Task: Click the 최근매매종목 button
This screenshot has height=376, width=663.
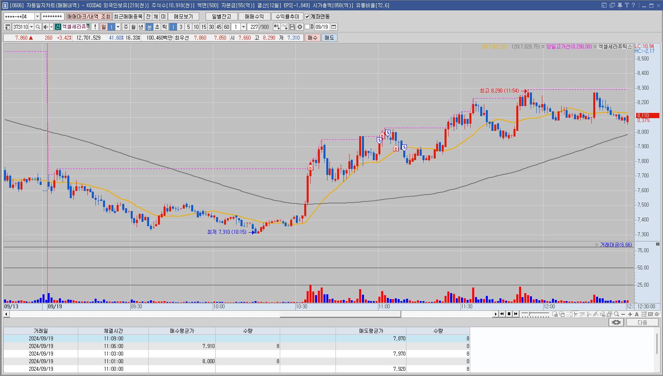Action: [x=128, y=16]
